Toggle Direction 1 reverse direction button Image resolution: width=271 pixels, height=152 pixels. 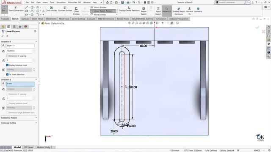point(3,46)
